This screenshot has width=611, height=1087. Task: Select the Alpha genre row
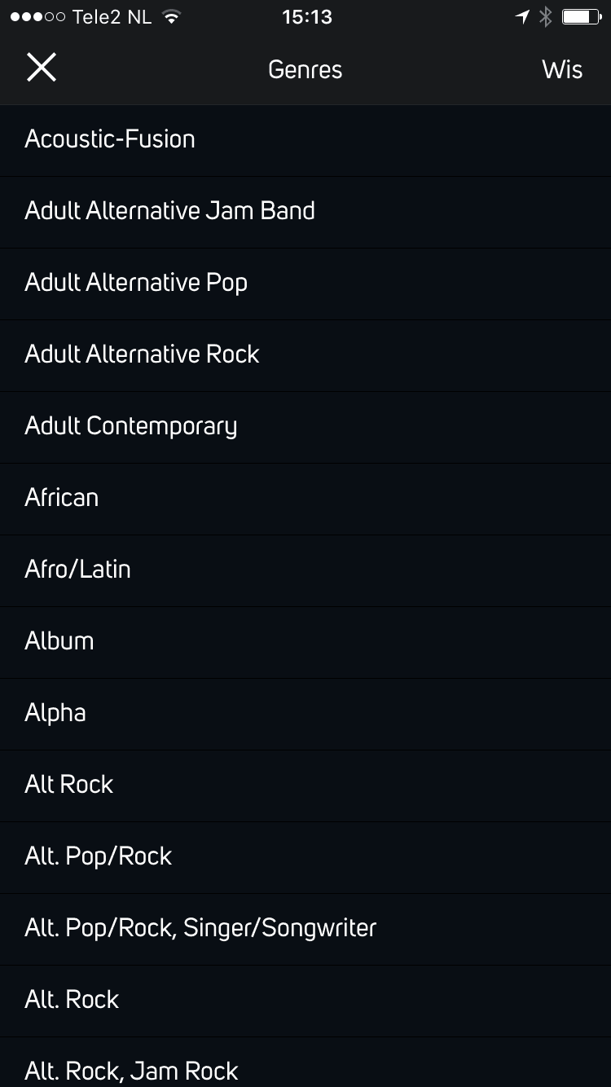305,714
